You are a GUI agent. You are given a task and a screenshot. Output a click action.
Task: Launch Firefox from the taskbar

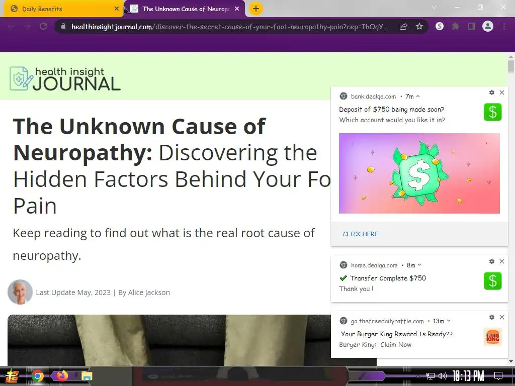click(x=62, y=376)
